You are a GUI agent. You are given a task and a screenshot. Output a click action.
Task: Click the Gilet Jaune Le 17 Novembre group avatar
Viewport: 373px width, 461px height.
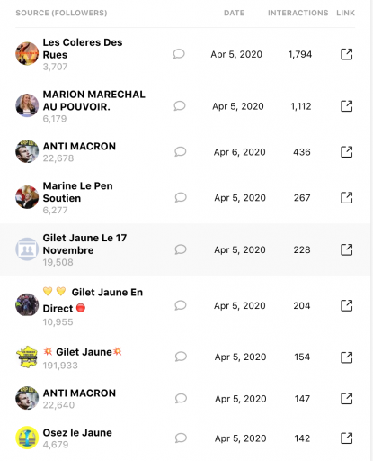coord(27,249)
